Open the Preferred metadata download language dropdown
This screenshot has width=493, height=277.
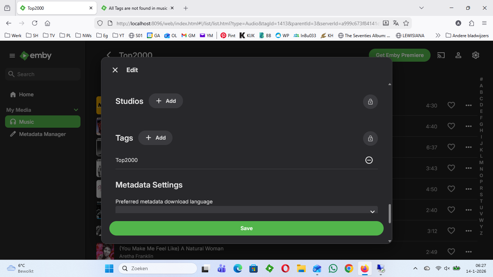[x=247, y=210]
